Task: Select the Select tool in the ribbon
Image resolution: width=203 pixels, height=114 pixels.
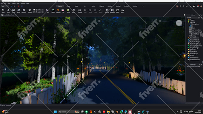Action: click(x=3, y=11)
